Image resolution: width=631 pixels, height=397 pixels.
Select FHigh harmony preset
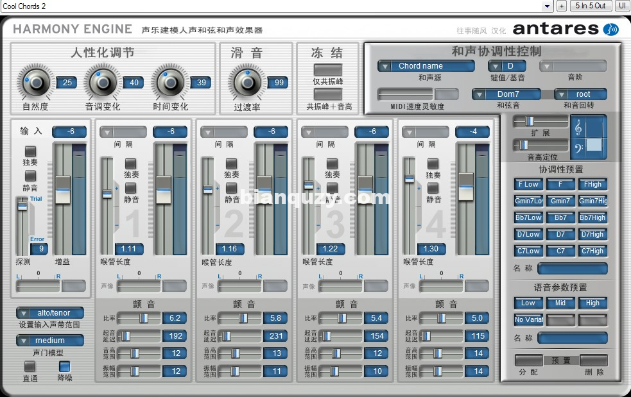point(592,184)
